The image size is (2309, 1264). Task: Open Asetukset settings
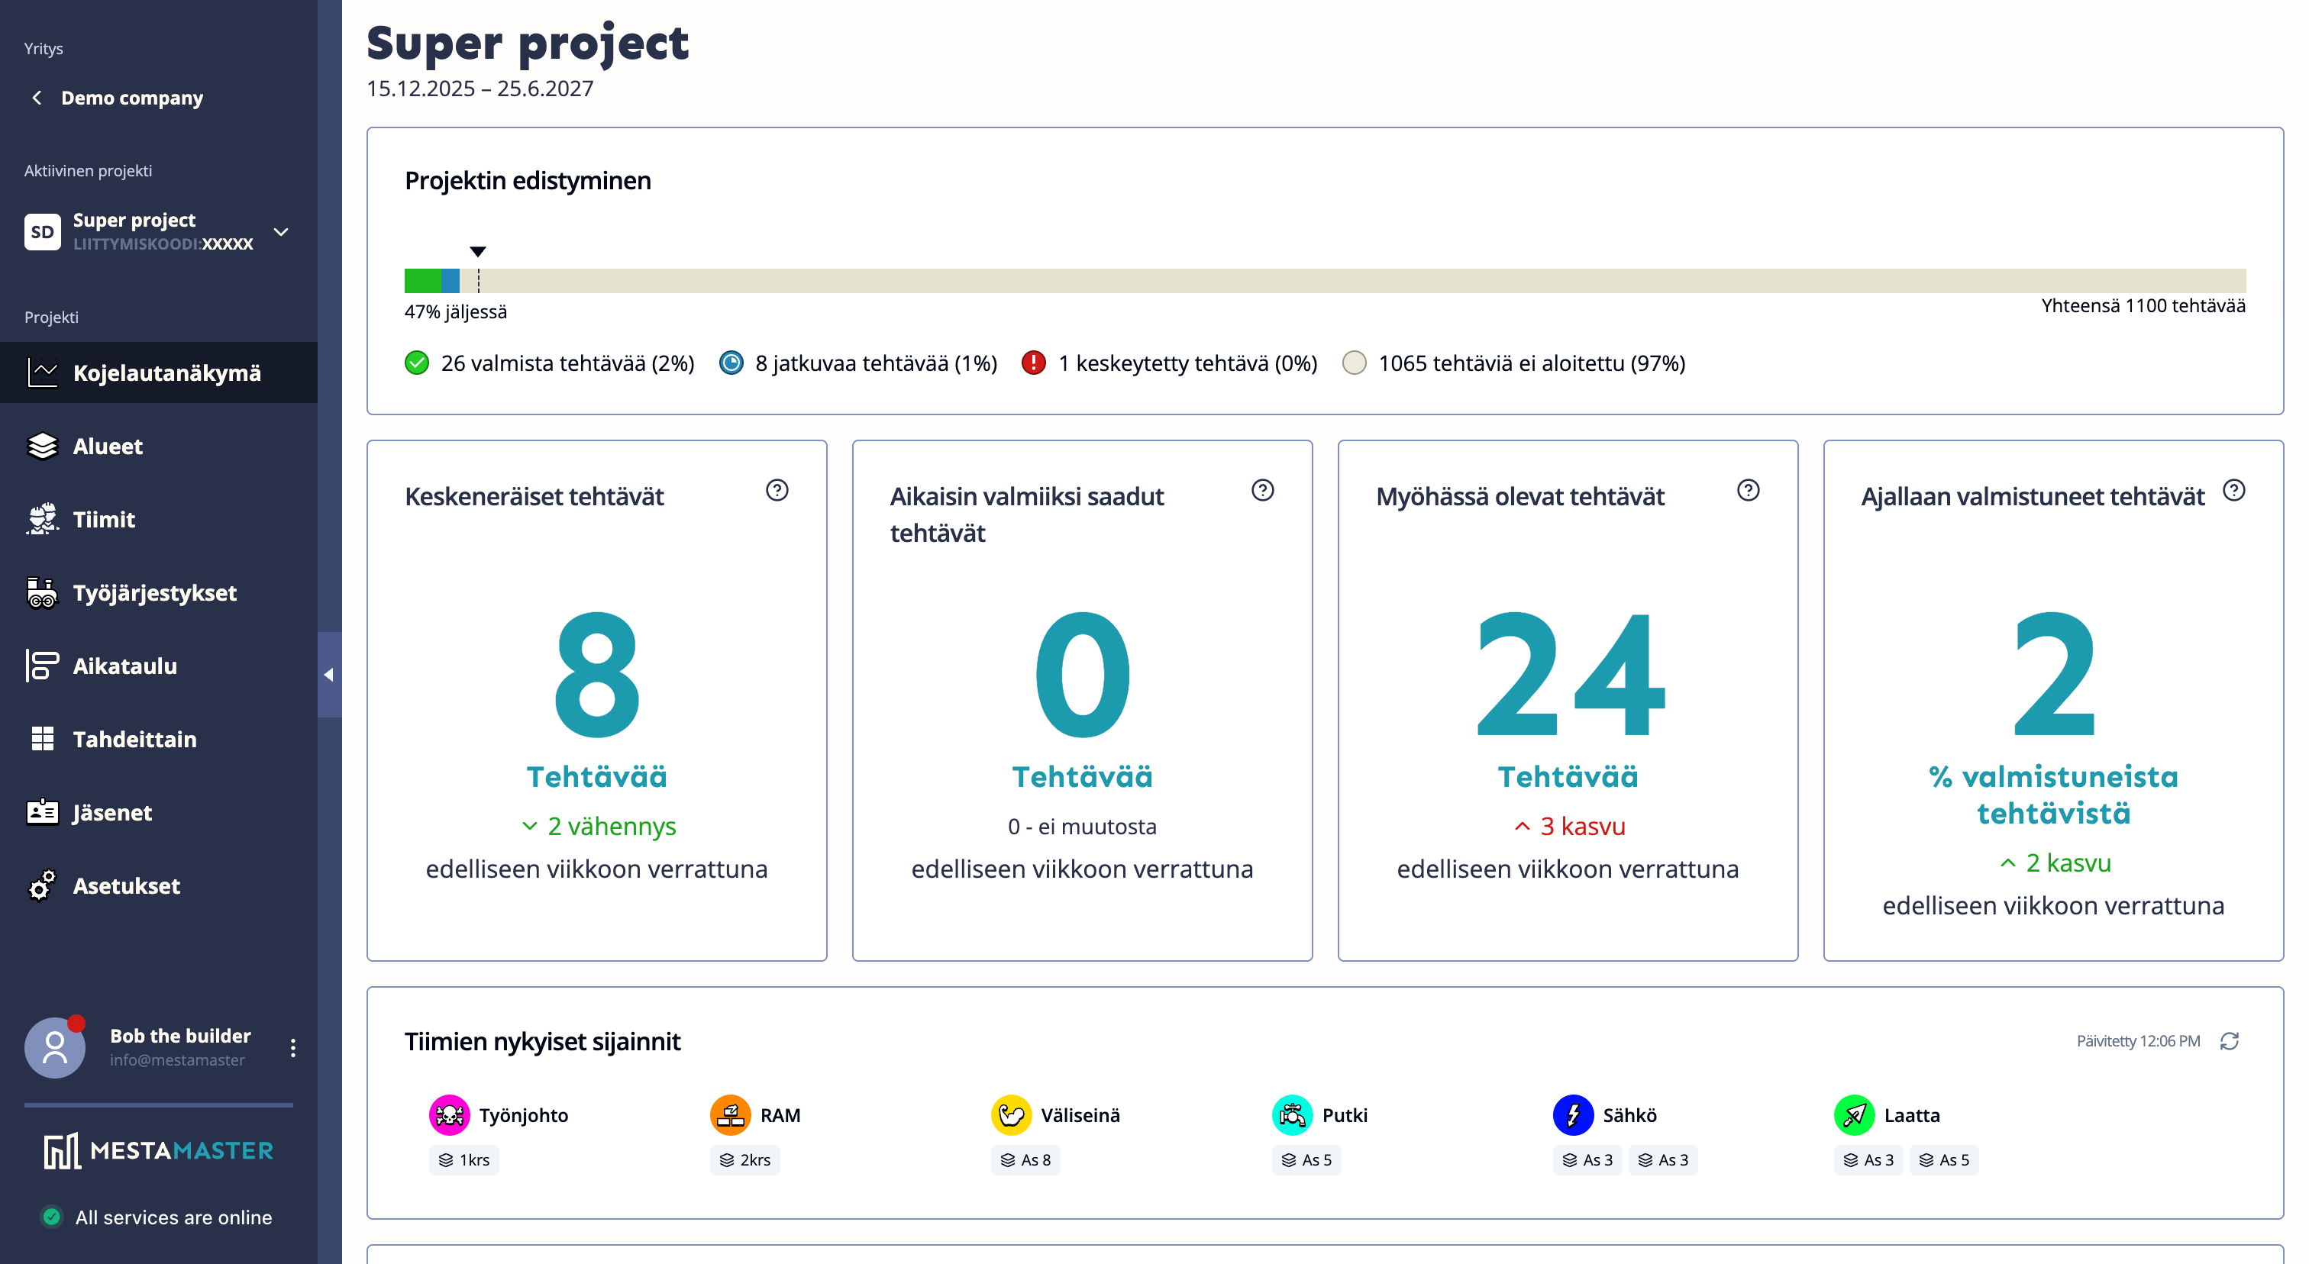(127, 886)
